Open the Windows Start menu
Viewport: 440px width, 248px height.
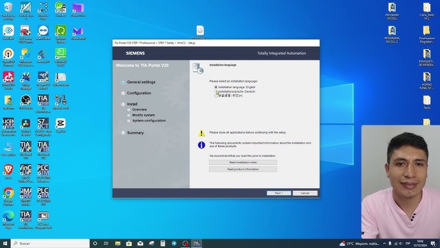pos(5,244)
